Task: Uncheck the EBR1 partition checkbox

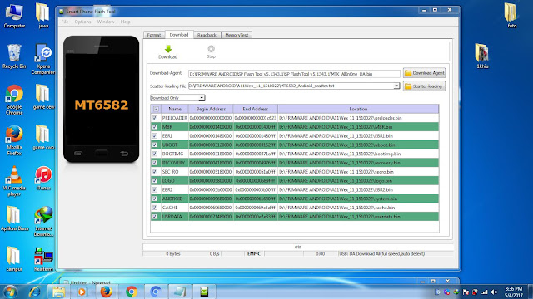Action: coord(155,135)
